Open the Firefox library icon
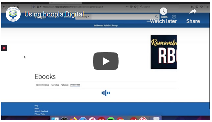This screenshot has height=122, width=212. (192, 7)
